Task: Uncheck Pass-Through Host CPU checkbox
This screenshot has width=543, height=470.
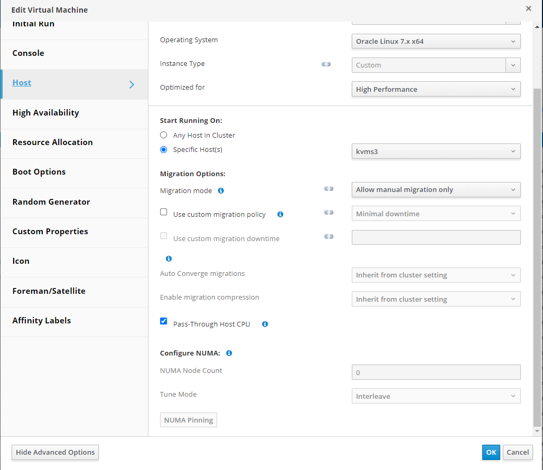Action: click(x=164, y=321)
